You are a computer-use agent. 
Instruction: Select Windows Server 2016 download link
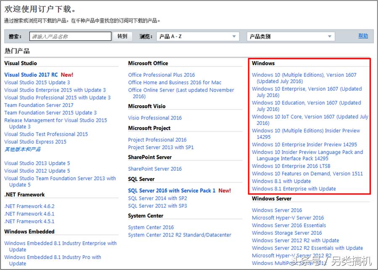(x=277, y=210)
